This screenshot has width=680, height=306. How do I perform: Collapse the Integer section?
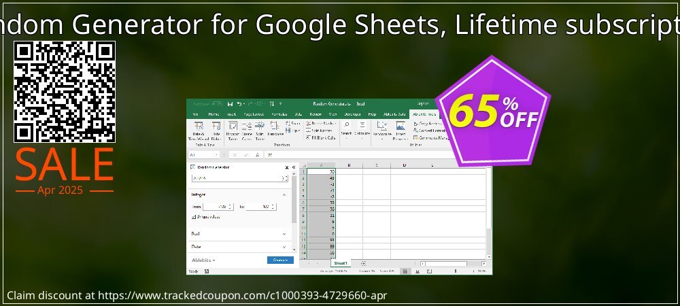(284, 195)
